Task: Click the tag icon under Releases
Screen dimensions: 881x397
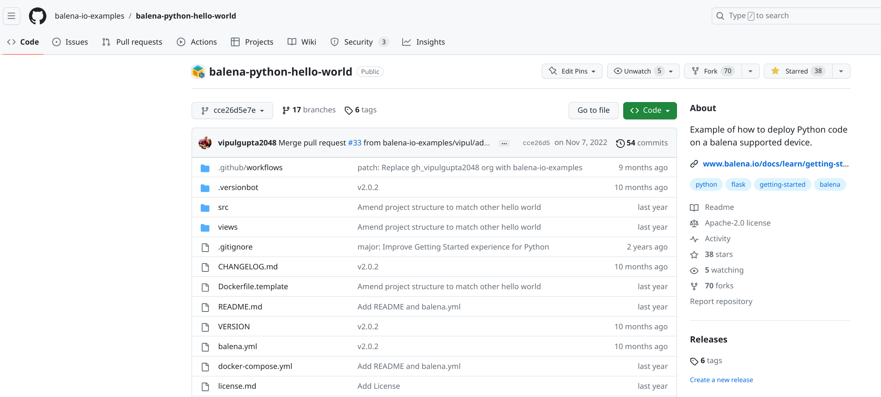Action: [x=694, y=361]
